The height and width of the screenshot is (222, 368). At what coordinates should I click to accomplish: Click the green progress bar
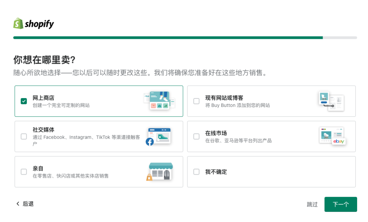167,38
